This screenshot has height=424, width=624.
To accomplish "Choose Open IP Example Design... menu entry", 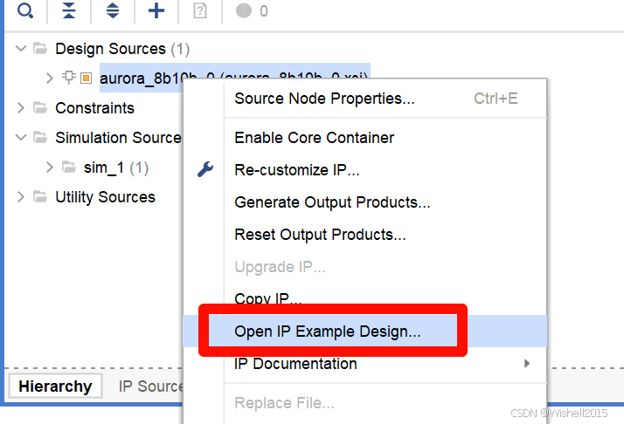I will pyautogui.click(x=365, y=331).
